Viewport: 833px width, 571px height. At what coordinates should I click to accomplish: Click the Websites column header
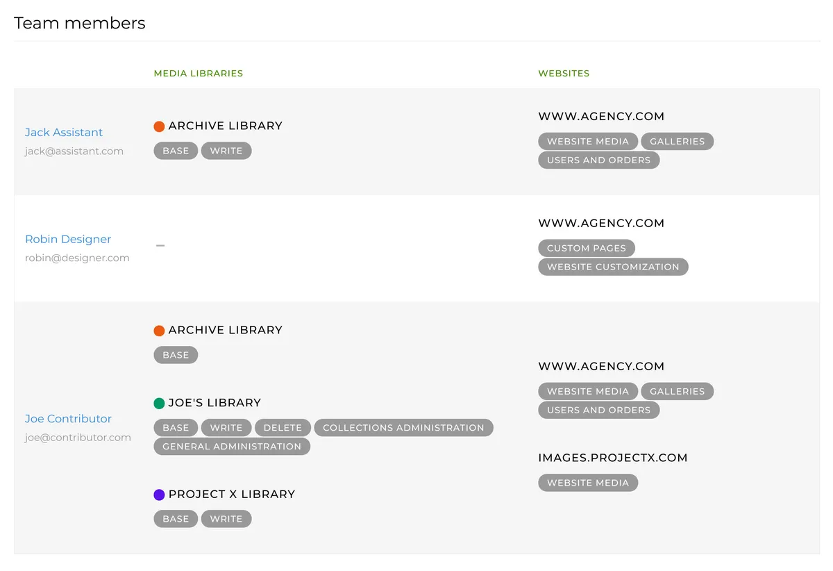(564, 74)
